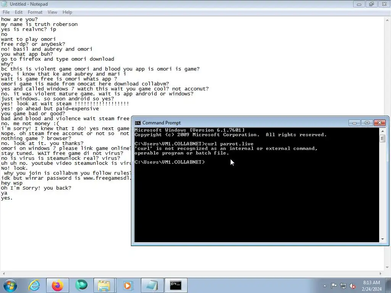The image size is (391, 293).
Task: Open Notepad View menu
Action: [52, 12]
